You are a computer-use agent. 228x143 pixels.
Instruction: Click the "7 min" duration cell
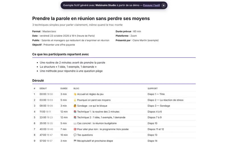63,129
